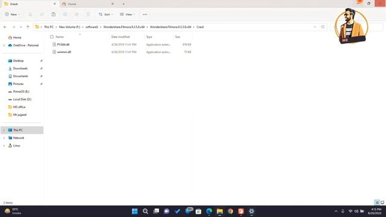Open the See more ellipsis menu

tap(145, 14)
